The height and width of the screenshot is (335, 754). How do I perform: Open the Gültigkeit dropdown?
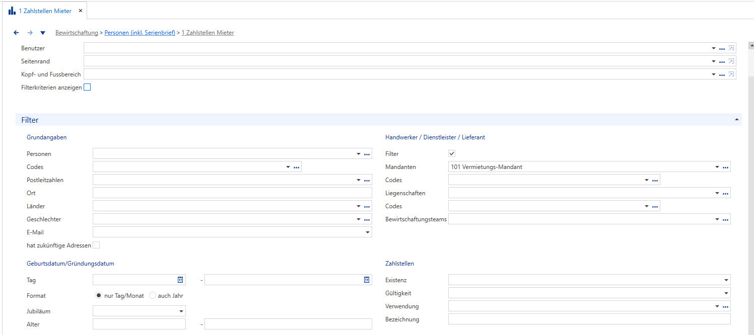click(726, 293)
